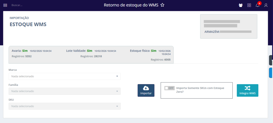Open the SKU dropdown

click(65, 106)
